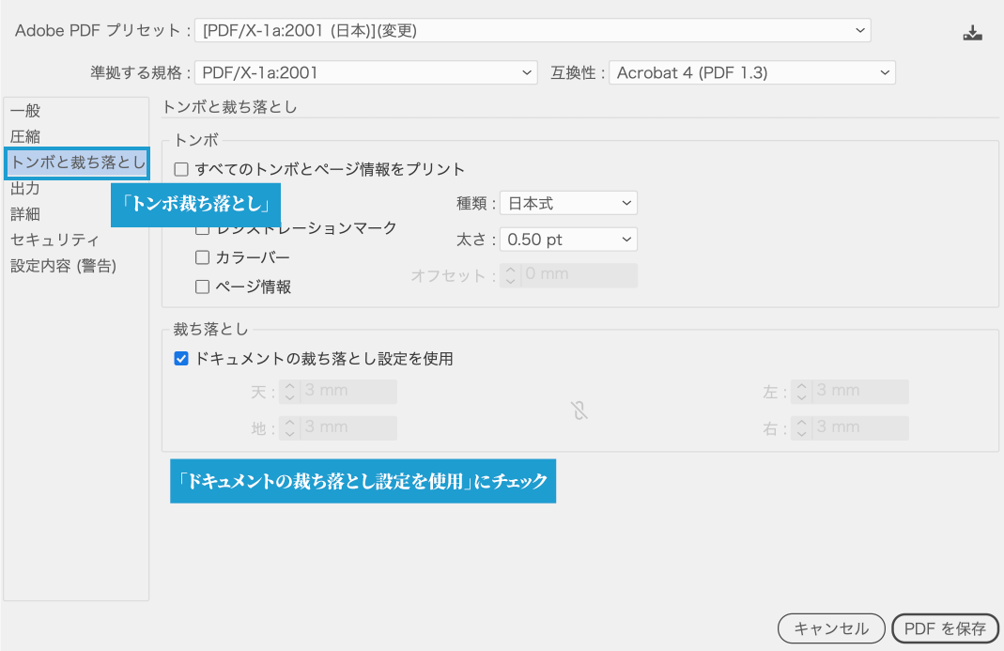Click the save preset download icon
The height and width of the screenshot is (651, 1004).
pos(972,33)
